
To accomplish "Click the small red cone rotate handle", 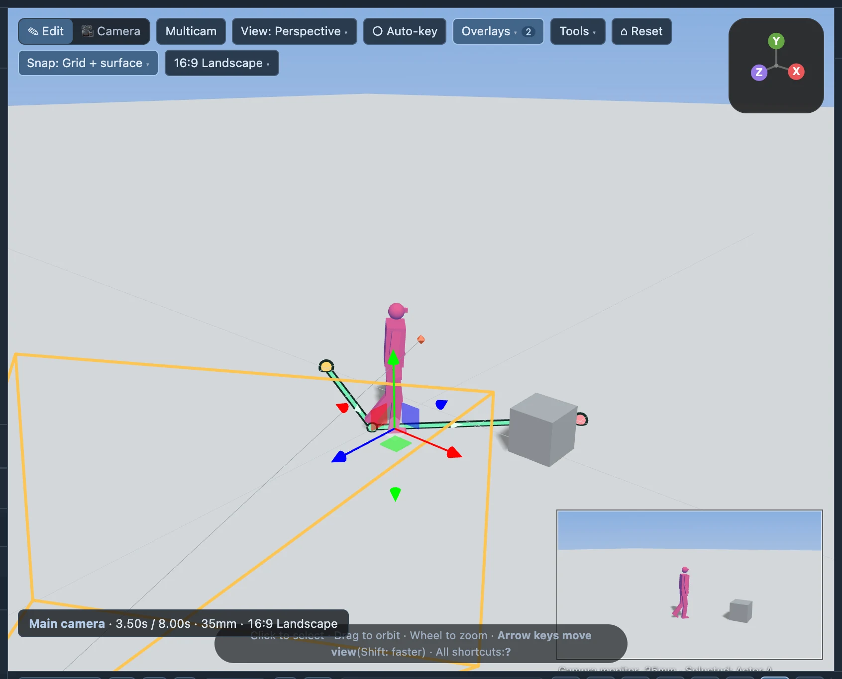I will tap(343, 408).
